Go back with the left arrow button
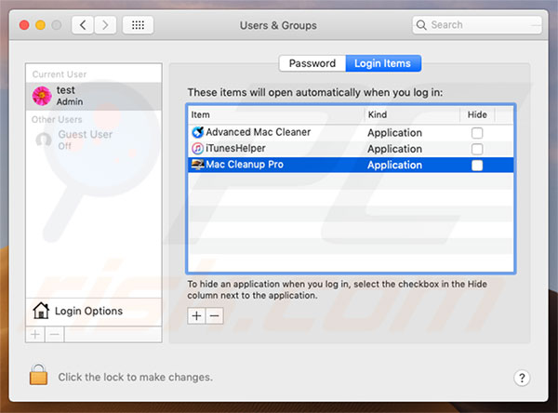558x413 pixels. click(83, 25)
